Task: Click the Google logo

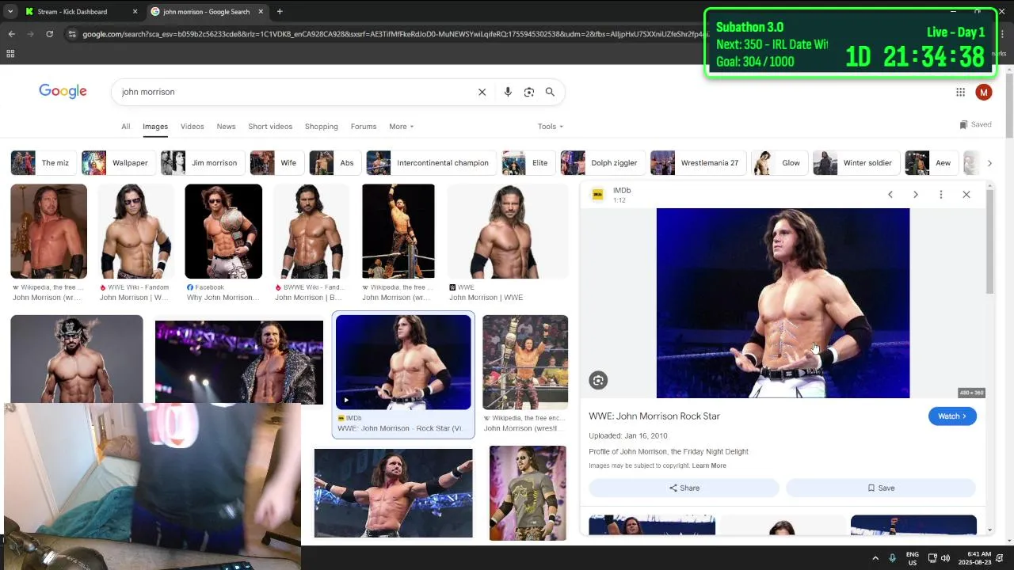Action: click(x=63, y=91)
